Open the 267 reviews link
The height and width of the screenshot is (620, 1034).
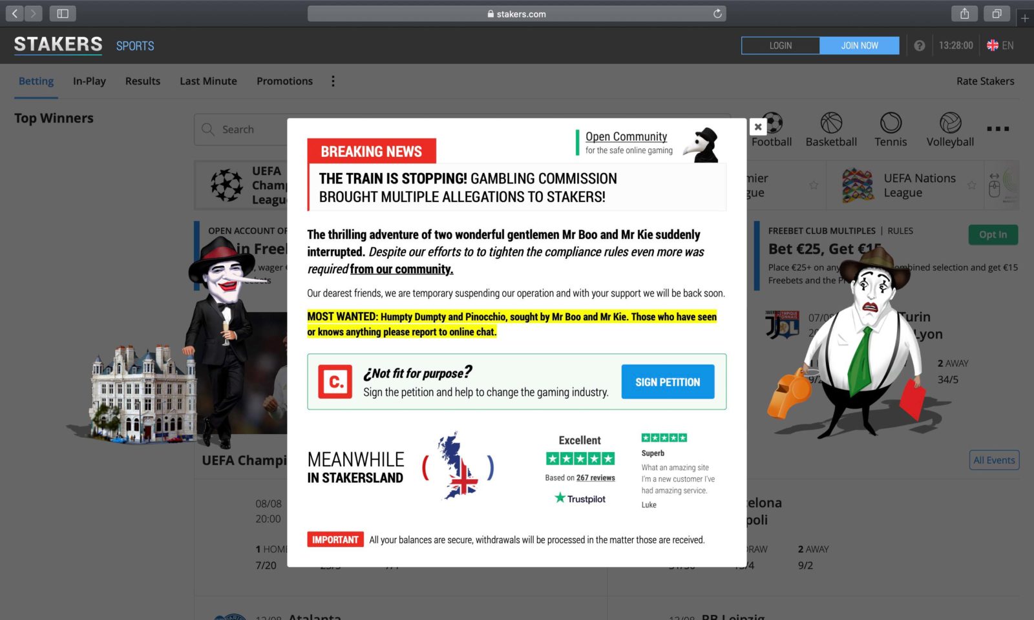pos(594,477)
